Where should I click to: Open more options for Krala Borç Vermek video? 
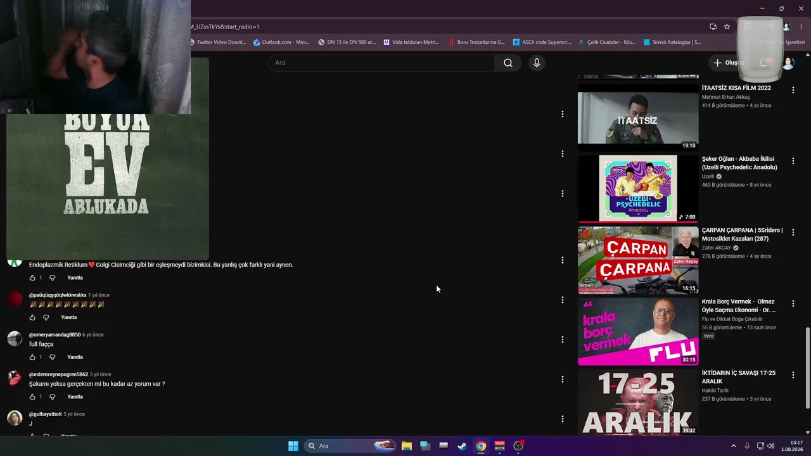click(x=793, y=304)
